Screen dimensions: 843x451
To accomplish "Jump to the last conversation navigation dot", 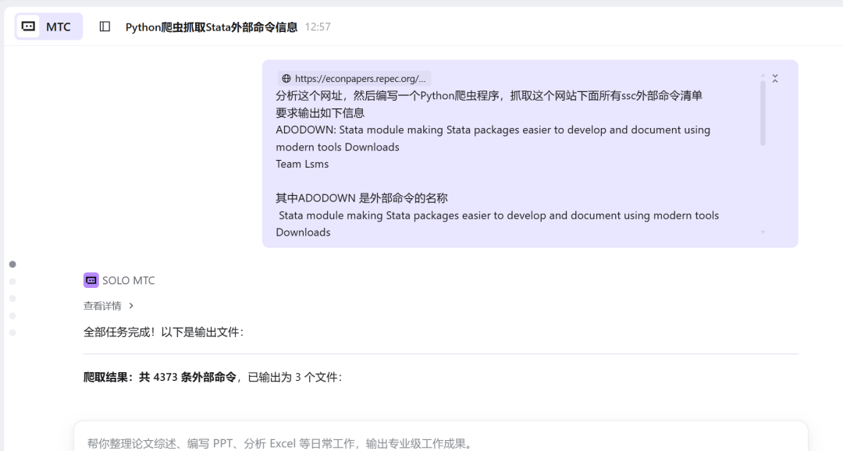I will (x=12, y=333).
